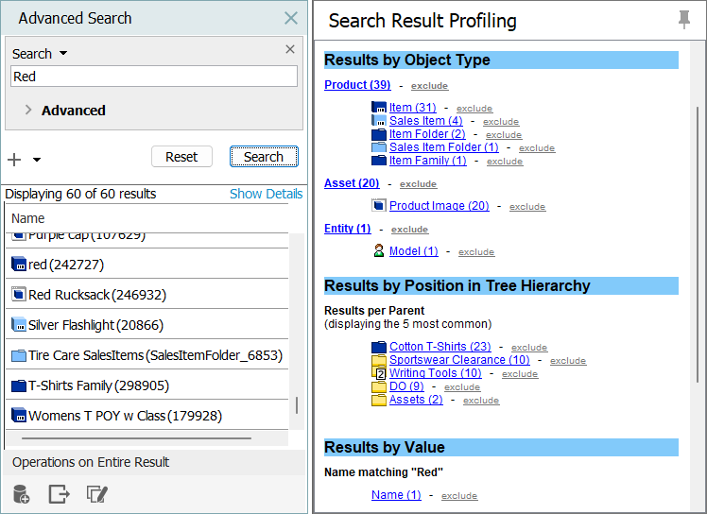Pin the Search Result Profiling panel
This screenshot has width=707, height=514.
pyautogui.click(x=684, y=20)
